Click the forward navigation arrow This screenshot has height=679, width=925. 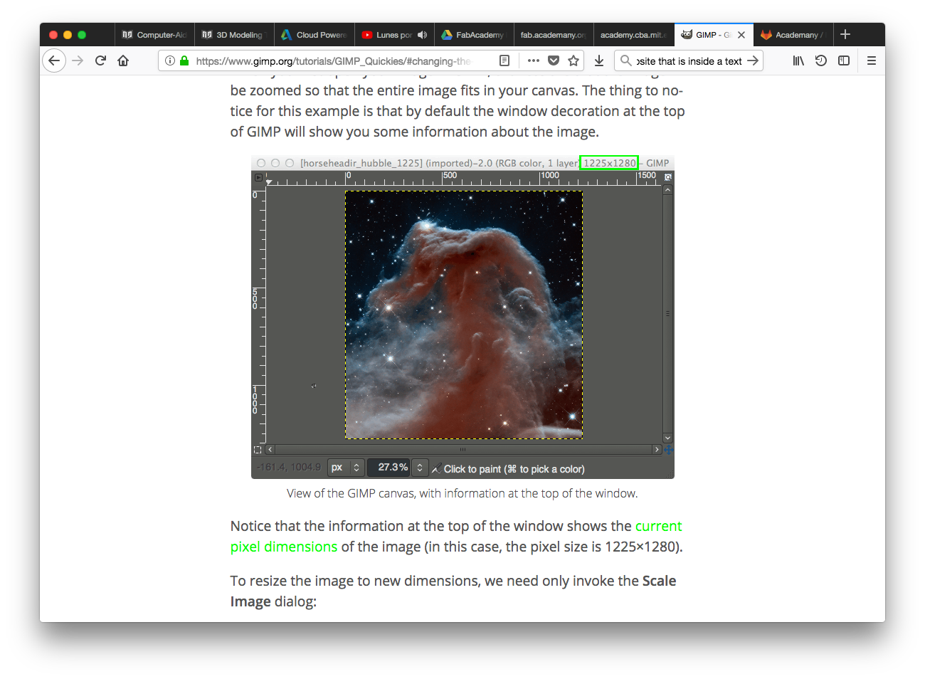78,60
